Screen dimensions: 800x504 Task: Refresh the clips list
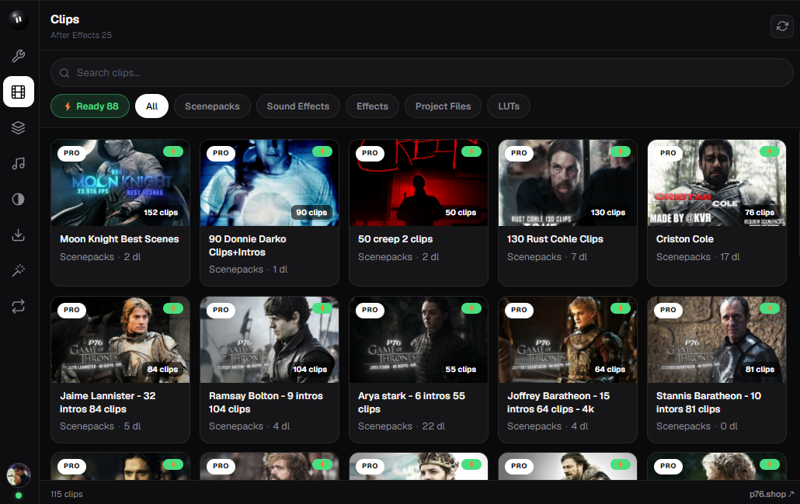pos(781,26)
